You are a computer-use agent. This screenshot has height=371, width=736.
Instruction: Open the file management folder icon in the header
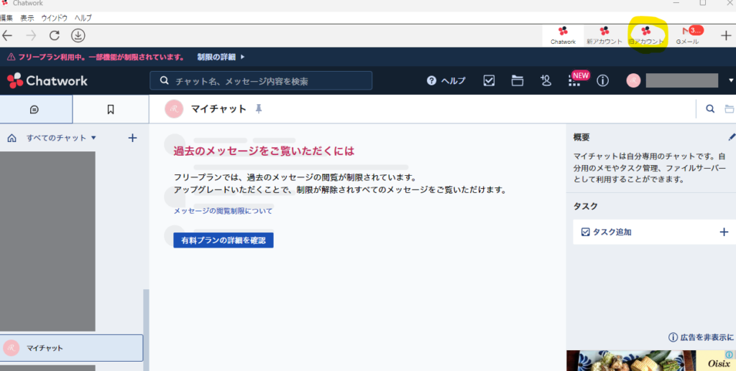click(517, 80)
